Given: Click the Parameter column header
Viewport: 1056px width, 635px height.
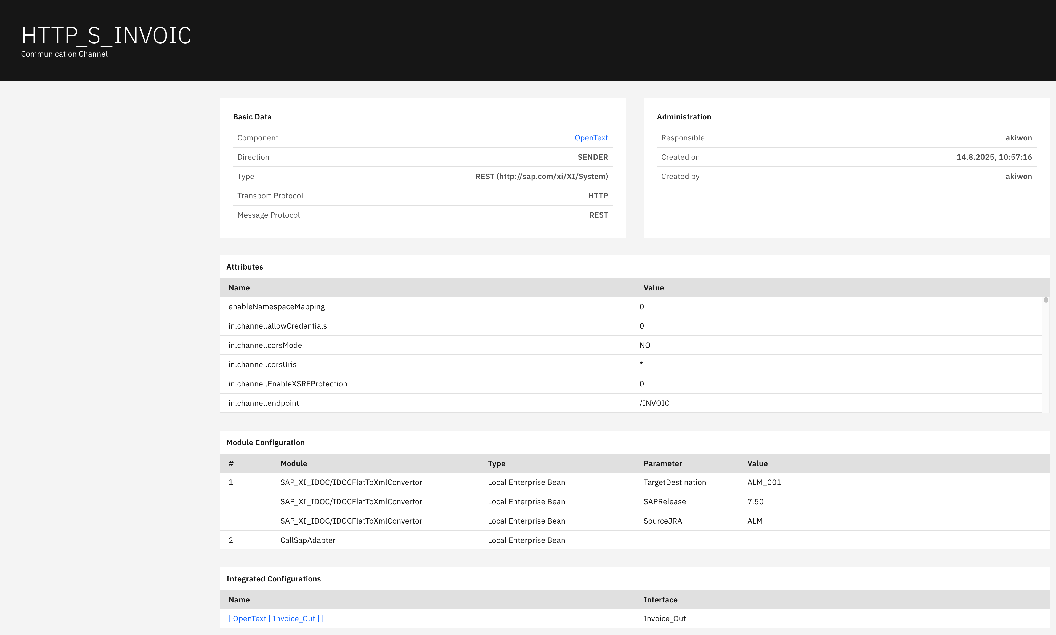Looking at the screenshot, I should click(662, 463).
